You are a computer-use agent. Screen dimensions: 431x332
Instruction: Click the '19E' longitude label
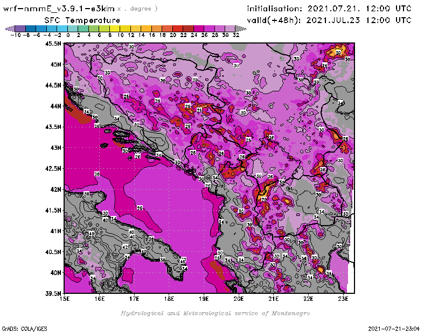coord(204,299)
